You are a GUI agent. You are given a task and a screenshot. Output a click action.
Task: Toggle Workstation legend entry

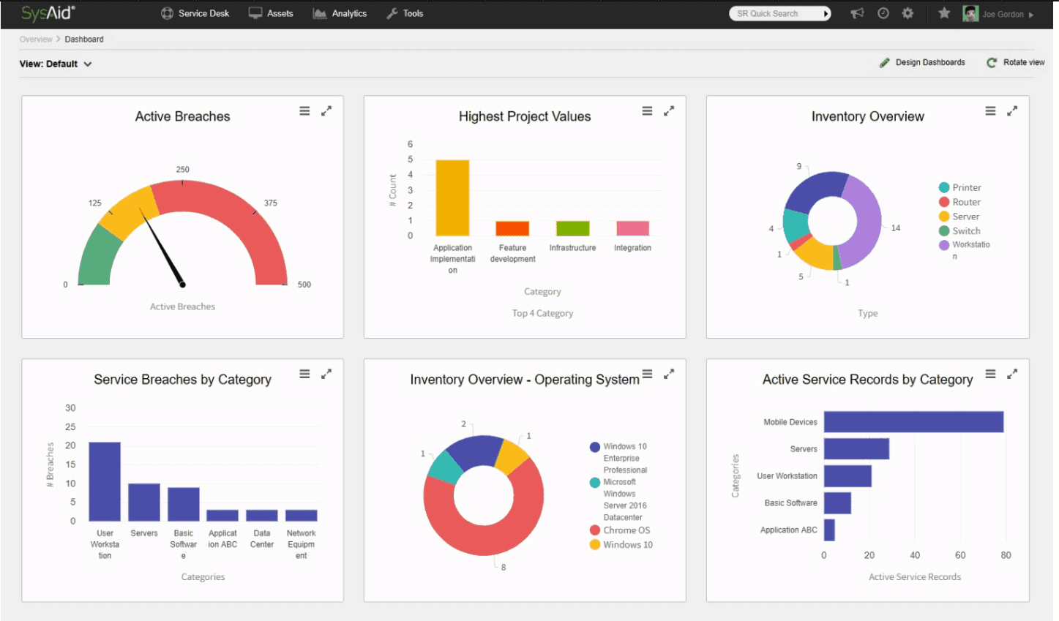click(x=965, y=250)
